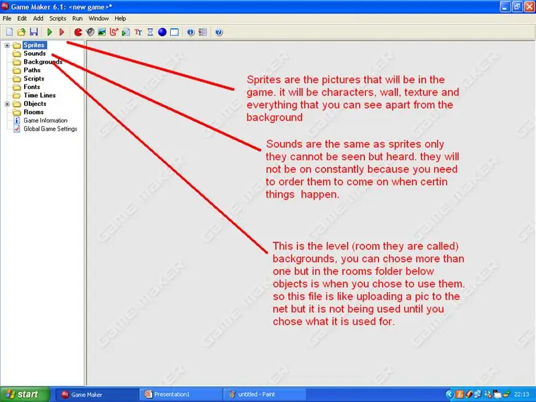Minimize the Game Maker window
Image resolution: width=536 pixels, height=402 pixels.
(x=505, y=7)
